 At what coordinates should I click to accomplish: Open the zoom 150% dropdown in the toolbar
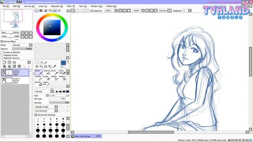coord(116,11)
